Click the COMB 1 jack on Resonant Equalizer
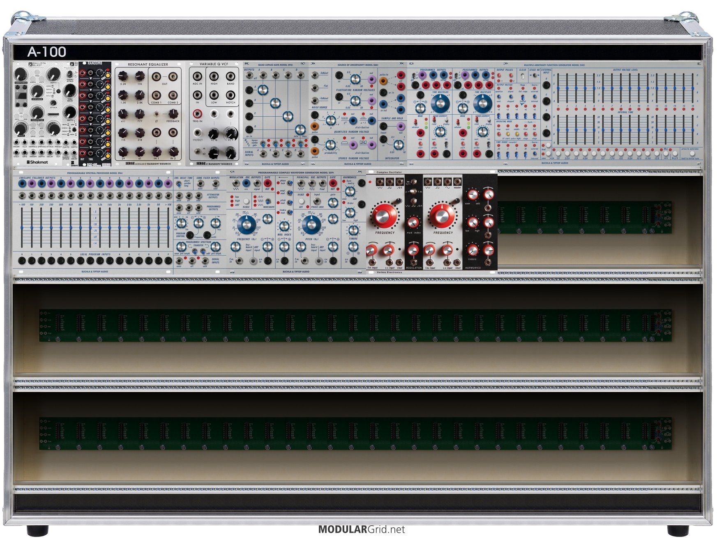 [156, 95]
